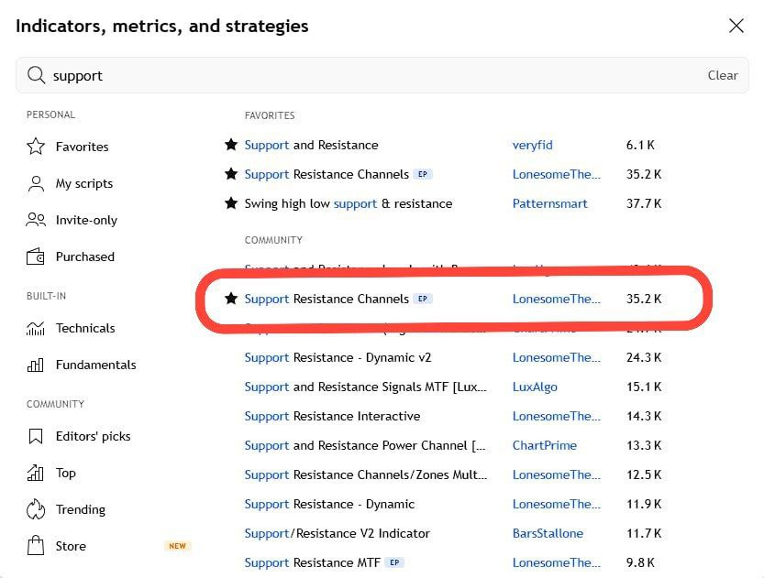Click the 9.8 K likes count
Screen dimensions: 764x578
pos(640,562)
